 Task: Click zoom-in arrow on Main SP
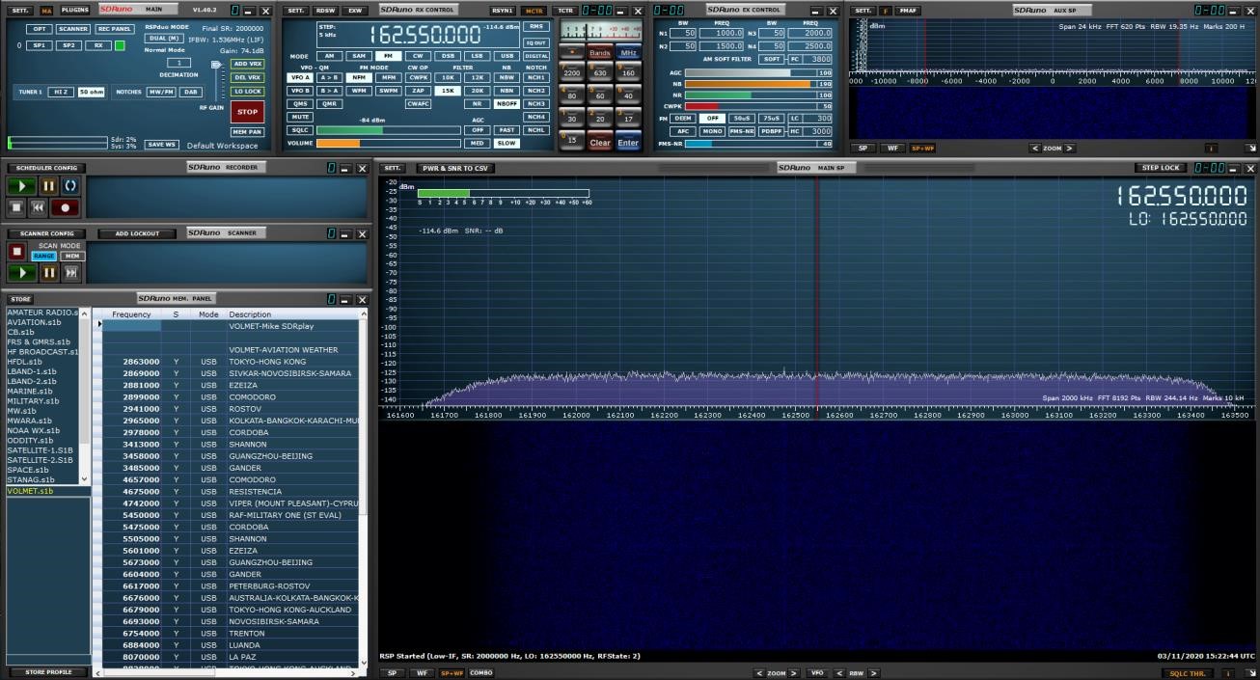[x=794, y=673]
